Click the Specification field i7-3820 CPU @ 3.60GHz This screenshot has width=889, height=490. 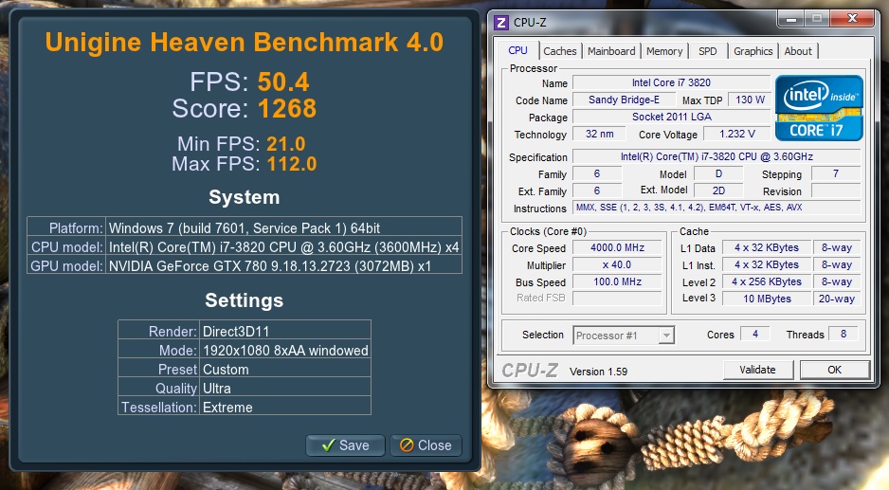tap(717, 156)
